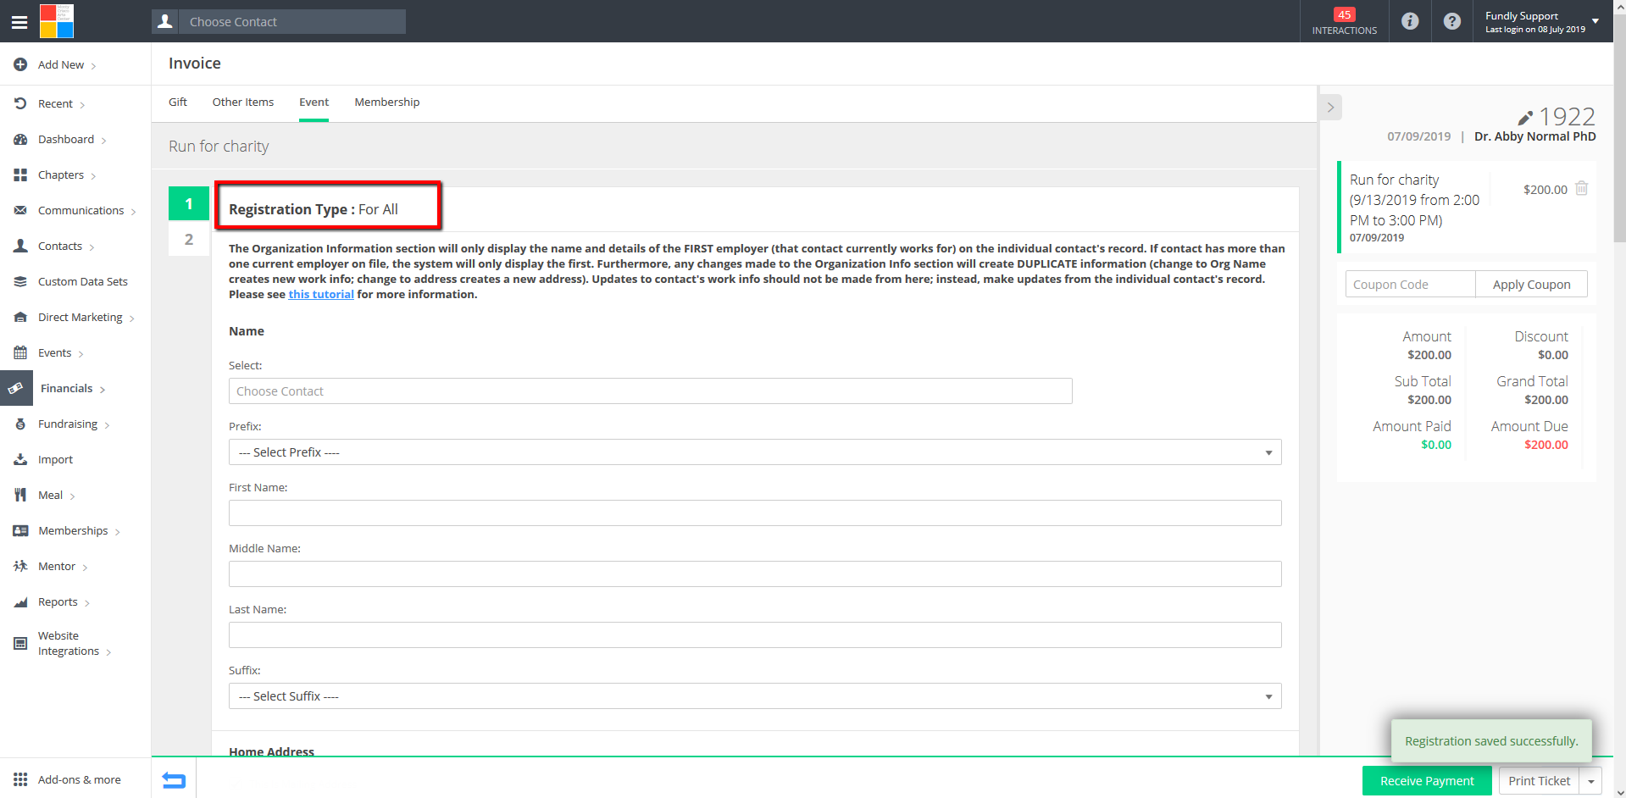Image resolution: width=1626 pixels, height=798 pixels.
Task: Click the Coupon Code input field
Action: click(x=1410, y=285)
